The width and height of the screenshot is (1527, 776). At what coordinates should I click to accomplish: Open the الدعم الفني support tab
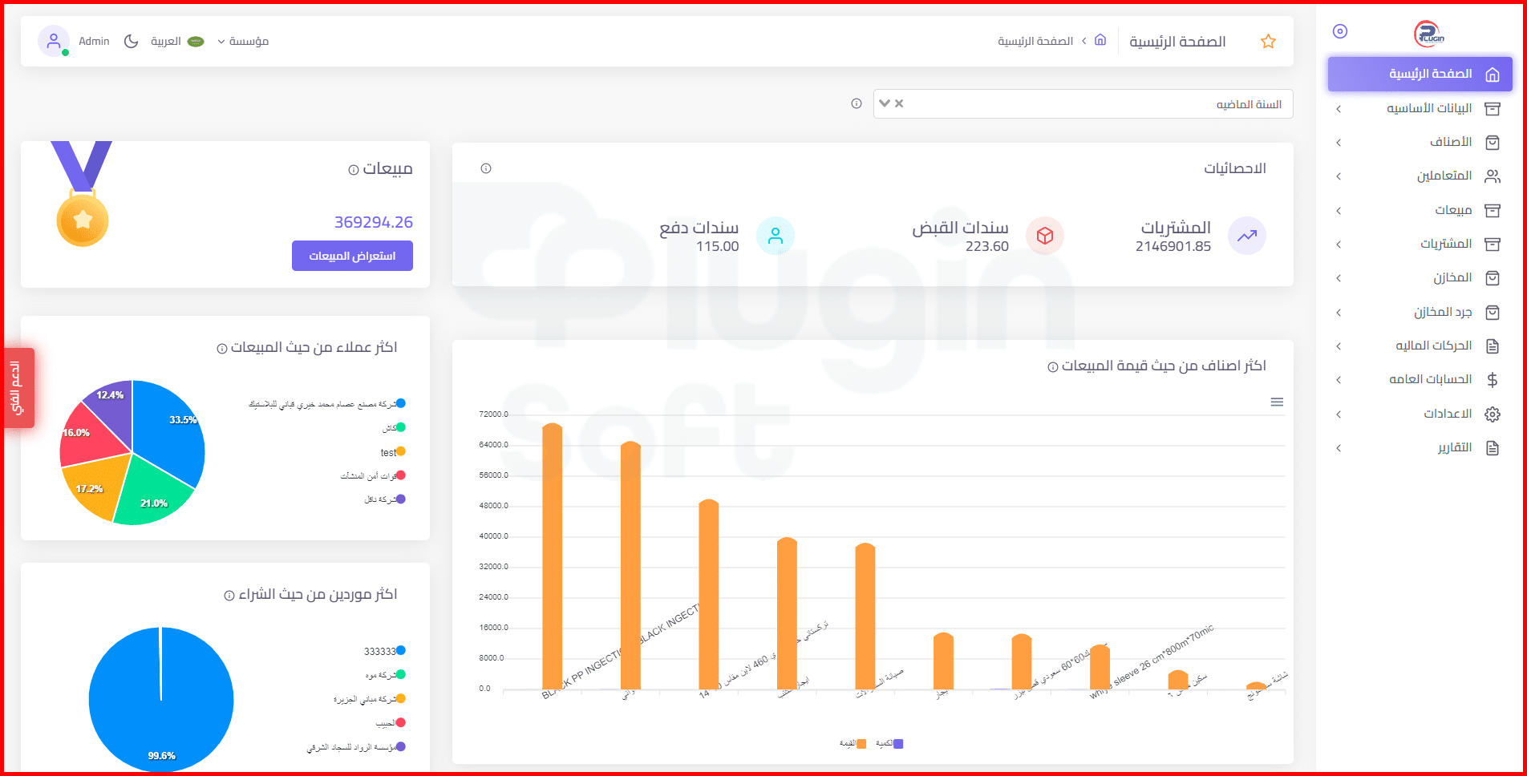pos(18,388)
